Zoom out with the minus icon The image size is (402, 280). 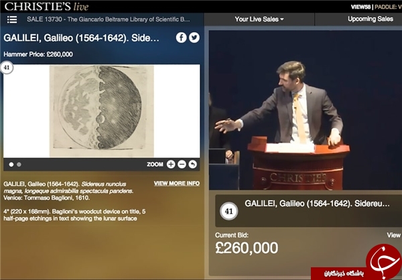(182, 164)
